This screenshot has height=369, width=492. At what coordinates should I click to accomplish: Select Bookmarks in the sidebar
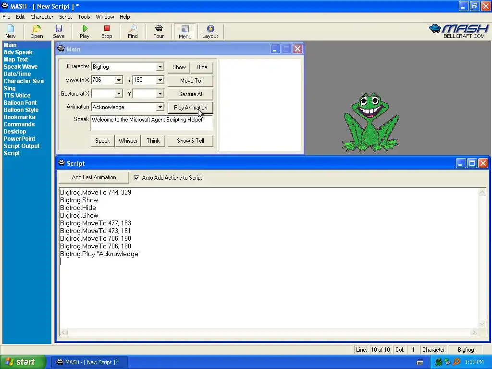click(x=19, y=117)
